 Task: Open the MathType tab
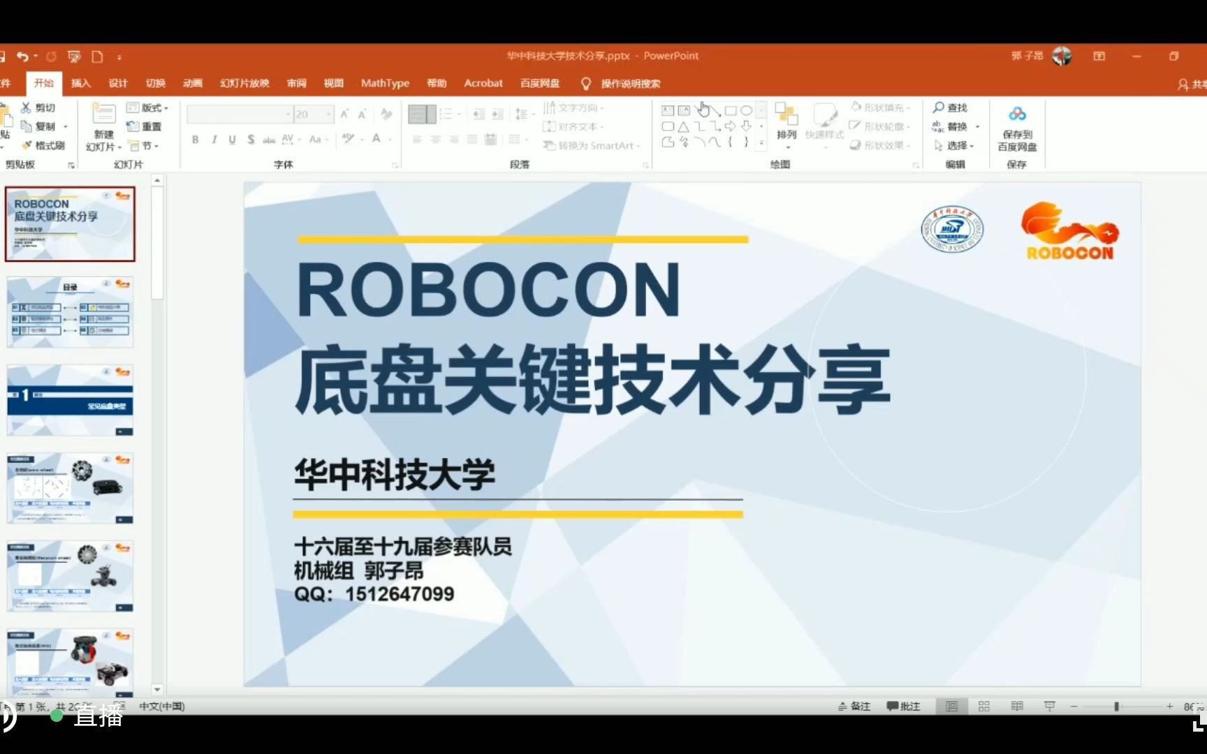pos(385,83)
